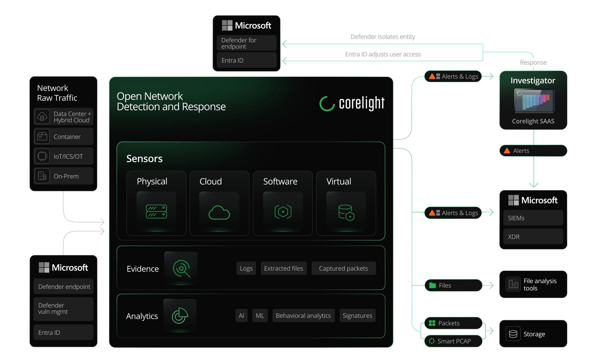Viewport: 593px width, 363px height.
Task: Select the Data Center + Hybrid Cloud icon
Action: (42, 117)
